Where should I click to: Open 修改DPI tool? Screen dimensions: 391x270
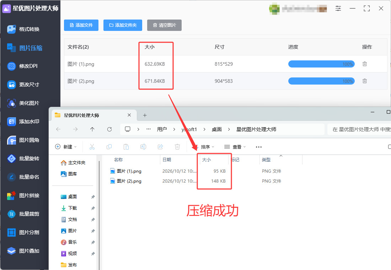[x=22, y=66]
